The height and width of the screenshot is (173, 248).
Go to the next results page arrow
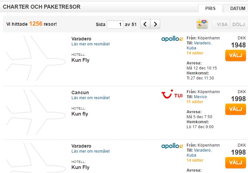click(155, 24)
